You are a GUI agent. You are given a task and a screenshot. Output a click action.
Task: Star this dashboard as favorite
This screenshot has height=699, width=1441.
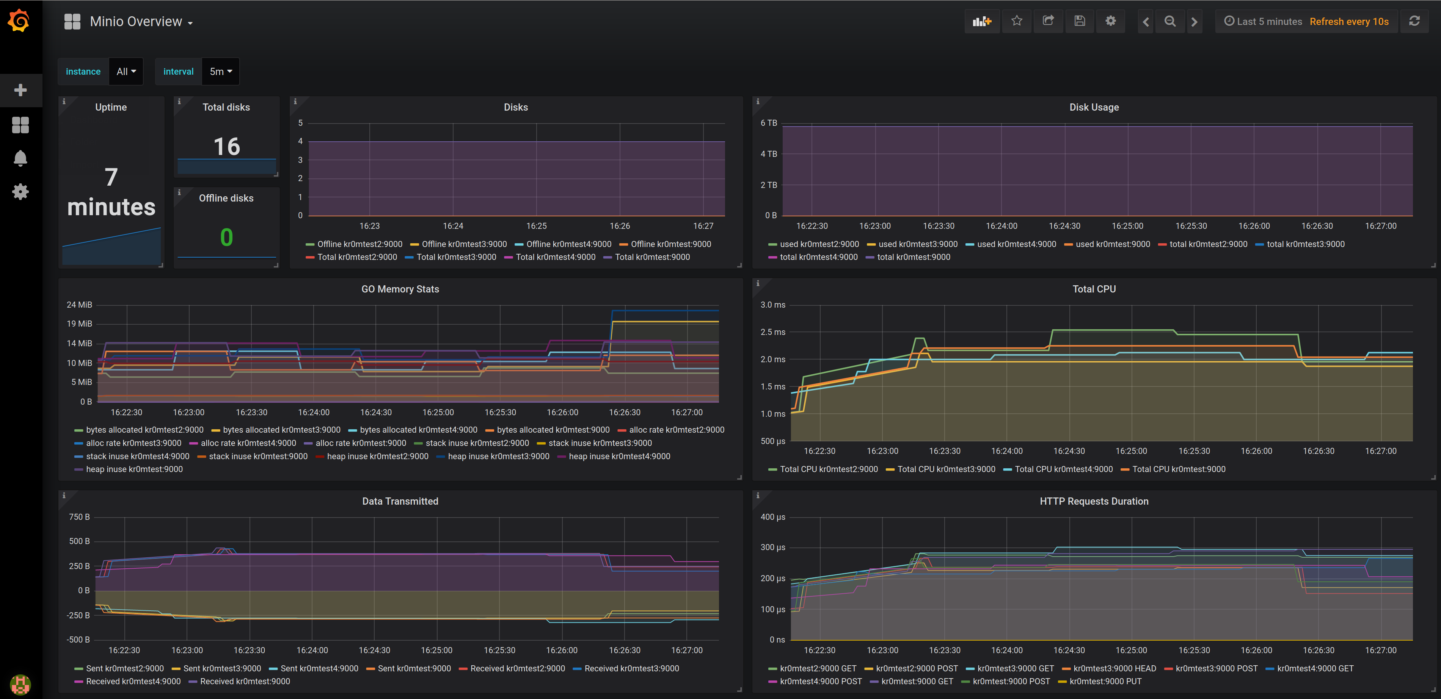1016,21
